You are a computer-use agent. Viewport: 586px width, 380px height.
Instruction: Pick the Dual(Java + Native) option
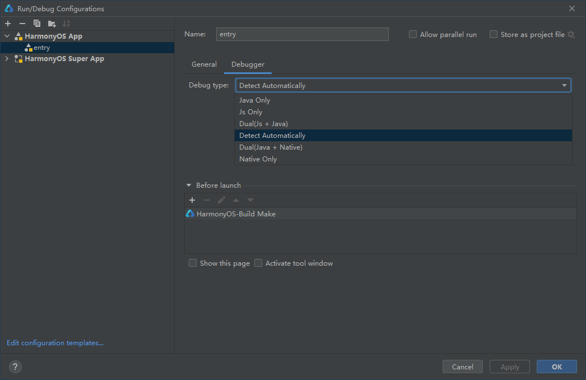pyautogui.click(x=403, y=147)
